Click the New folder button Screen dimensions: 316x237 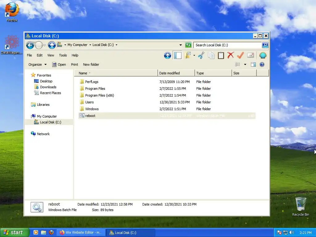(x=91, y=64)
